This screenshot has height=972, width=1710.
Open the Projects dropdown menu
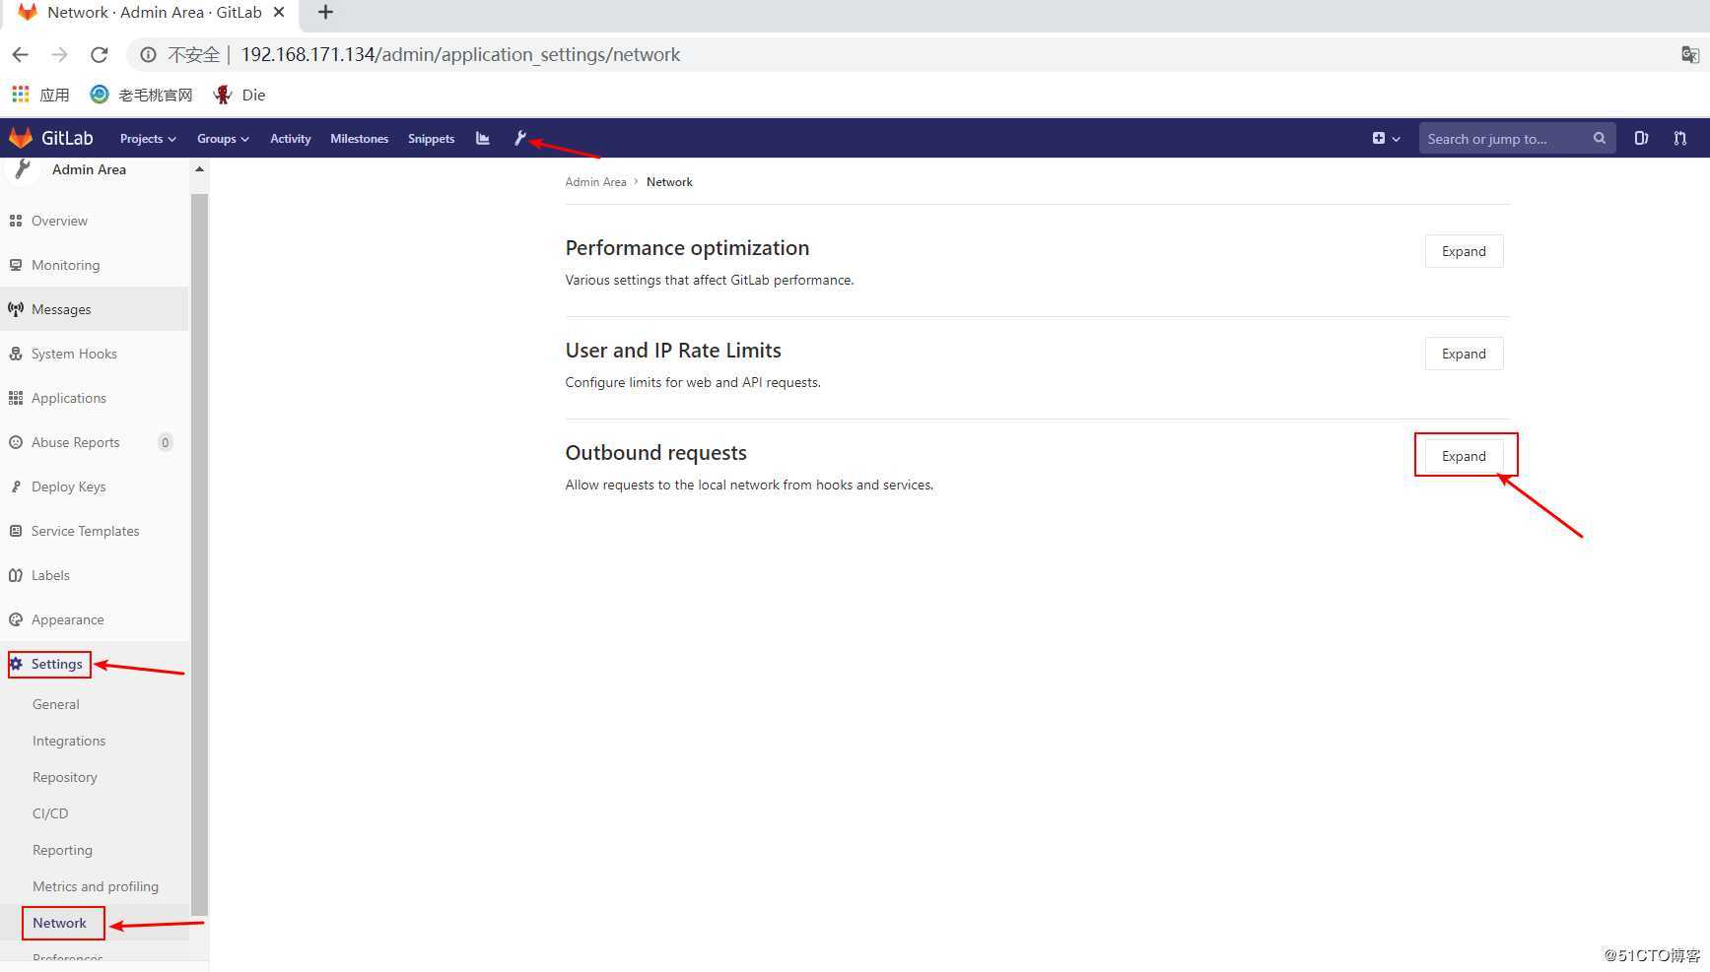[148, 139]
